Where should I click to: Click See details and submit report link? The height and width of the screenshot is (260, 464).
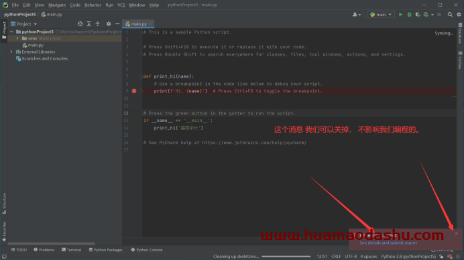(388, 243)
